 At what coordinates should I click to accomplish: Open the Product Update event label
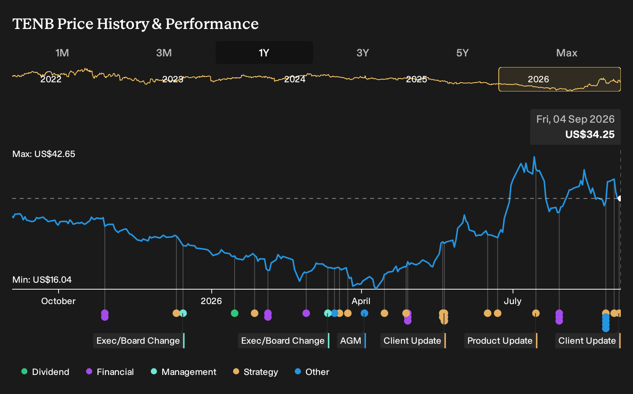coord(501,341)
